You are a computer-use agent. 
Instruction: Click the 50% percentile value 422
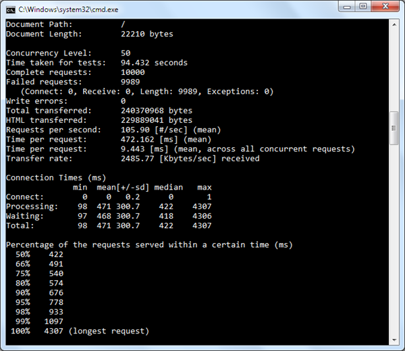coord(56,254)
